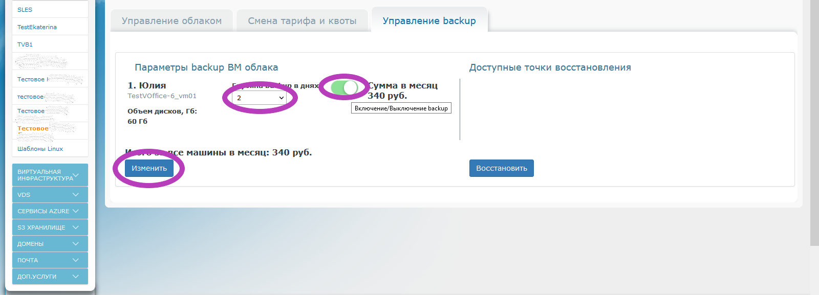Expand the S3 Хранилище chevron icon
Screen dimensions: 819x295
76,228
